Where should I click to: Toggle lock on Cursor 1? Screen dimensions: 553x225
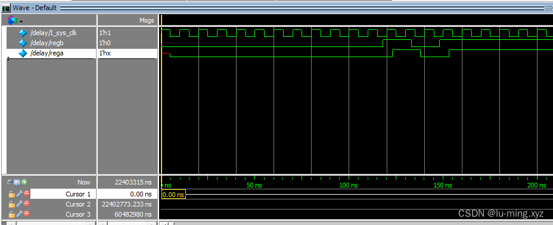(12, 194)
